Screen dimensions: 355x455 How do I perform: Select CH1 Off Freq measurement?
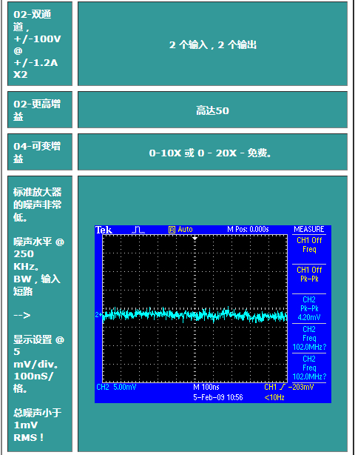309,245
